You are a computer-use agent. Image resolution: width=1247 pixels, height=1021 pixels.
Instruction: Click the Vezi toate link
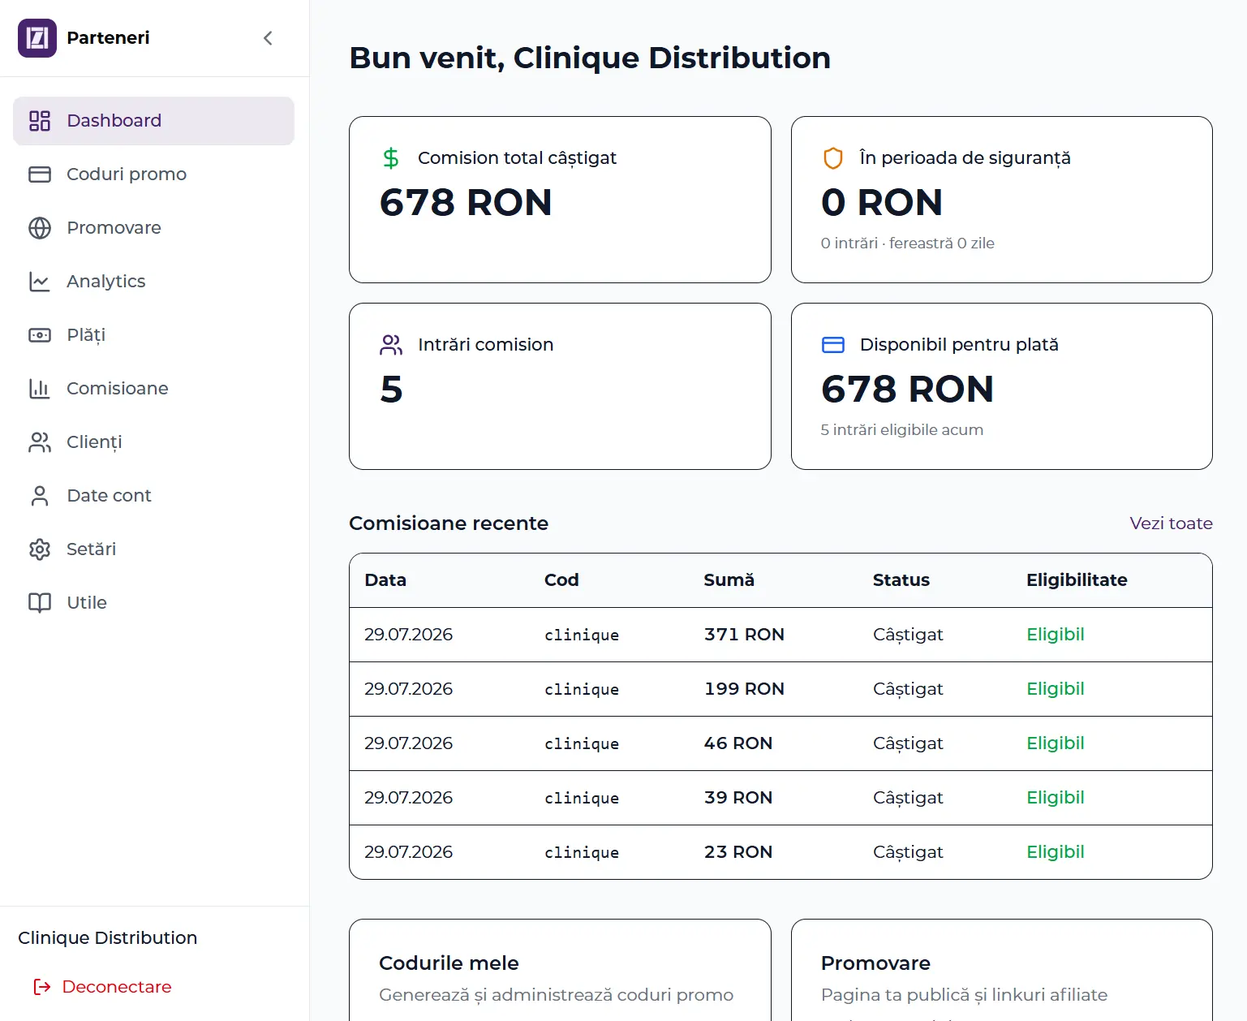(1171, 523)
